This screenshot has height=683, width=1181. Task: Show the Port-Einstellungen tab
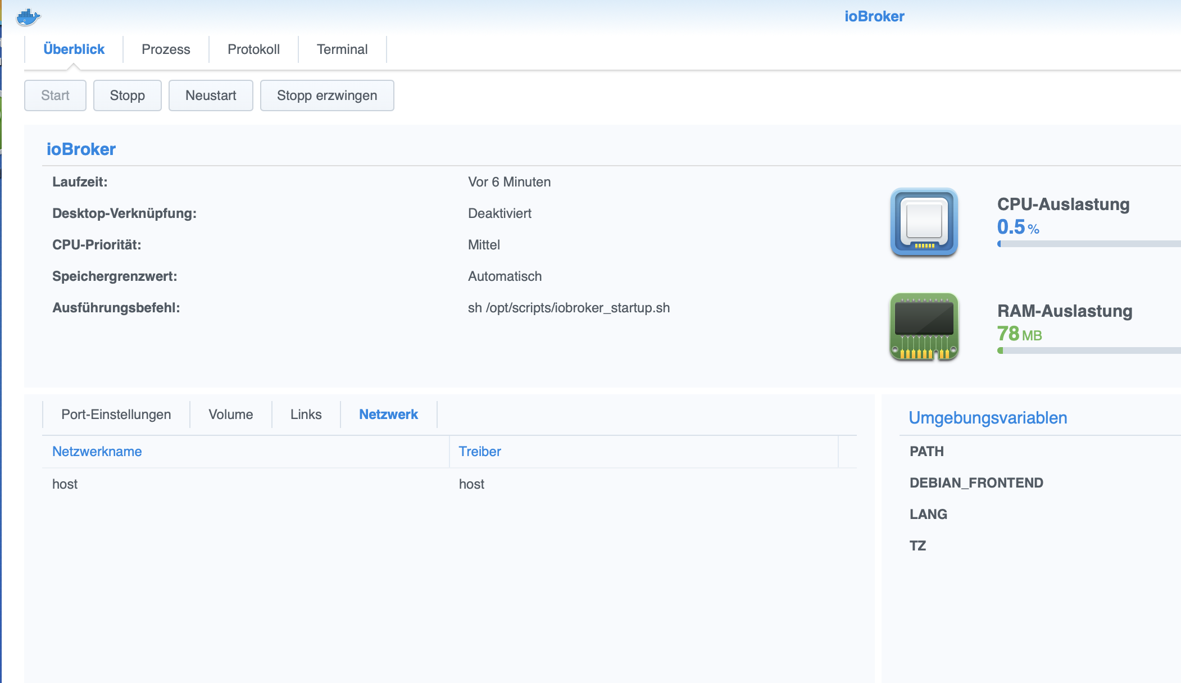click(116, 415)
